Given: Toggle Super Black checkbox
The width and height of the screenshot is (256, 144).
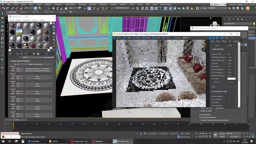Looking at the screenshot, I should (x=215, y=108).
